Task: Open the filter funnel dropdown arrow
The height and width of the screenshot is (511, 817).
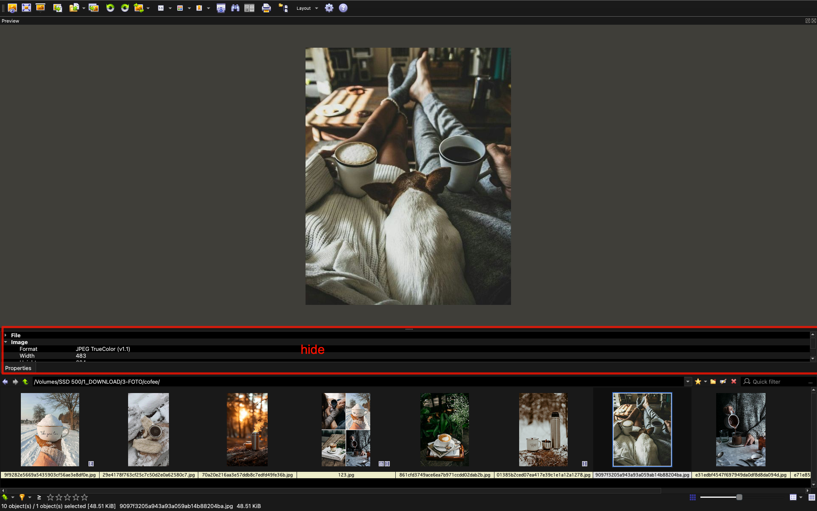Action: pyautogui.click(x=30, y=497)
